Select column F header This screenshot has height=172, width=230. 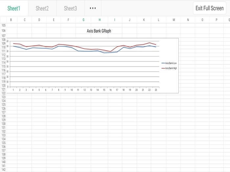(68, 20)
